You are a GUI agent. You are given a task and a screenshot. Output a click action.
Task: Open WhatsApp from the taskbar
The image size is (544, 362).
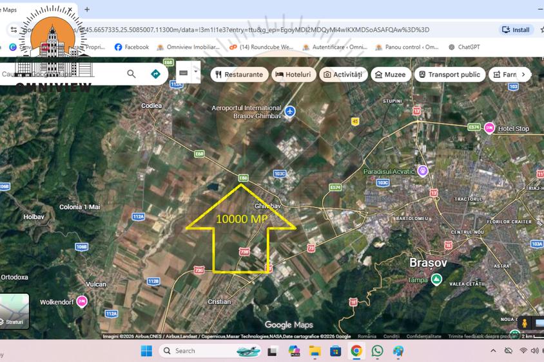tap(377, 351)
